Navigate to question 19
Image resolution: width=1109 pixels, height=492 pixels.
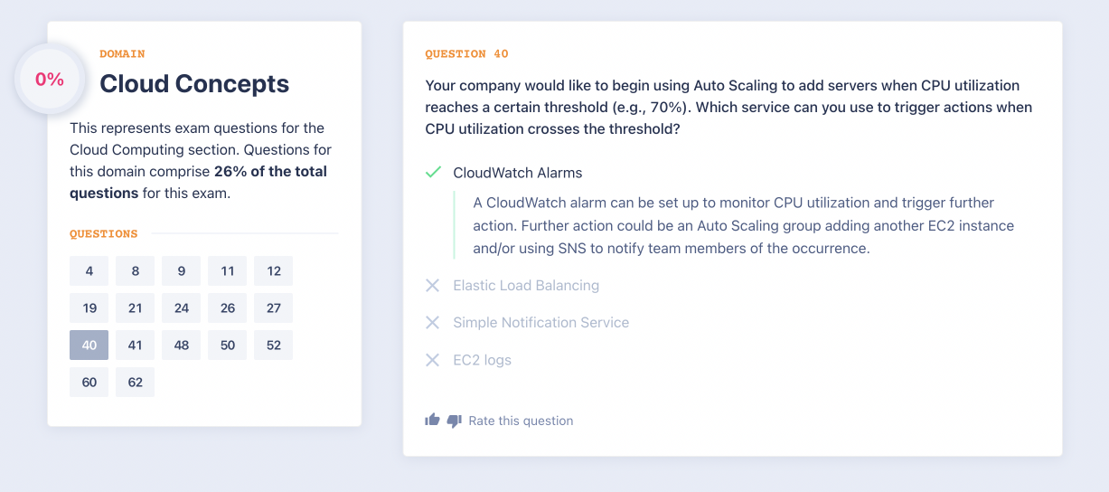pos(89,307)
